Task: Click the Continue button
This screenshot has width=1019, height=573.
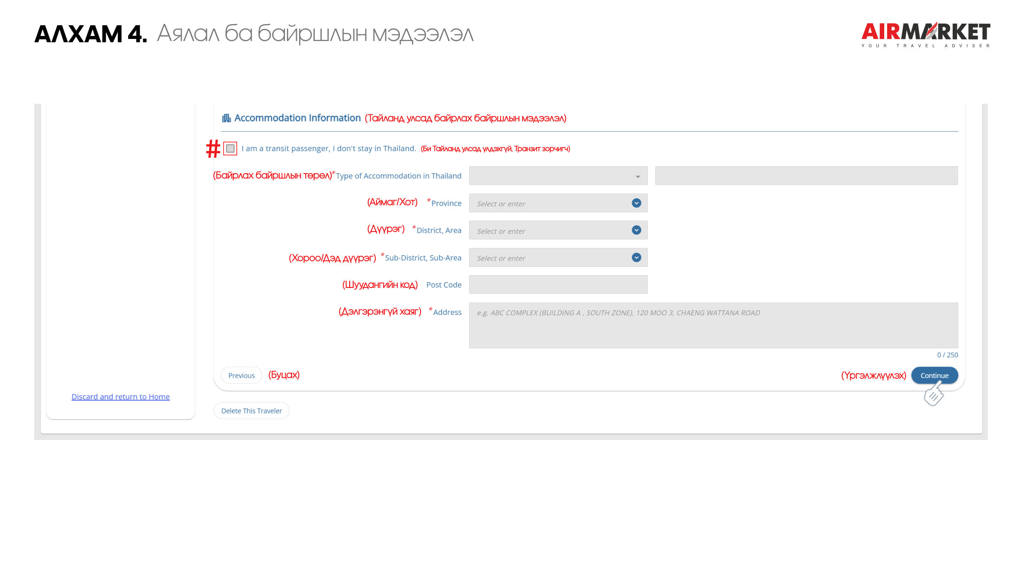Action: 934,375
